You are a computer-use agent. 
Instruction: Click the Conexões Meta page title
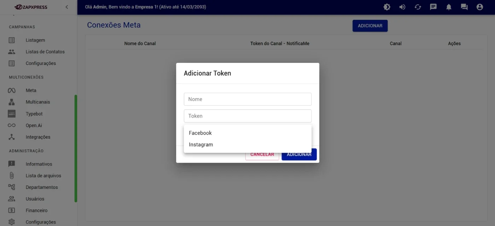[114, 25]
